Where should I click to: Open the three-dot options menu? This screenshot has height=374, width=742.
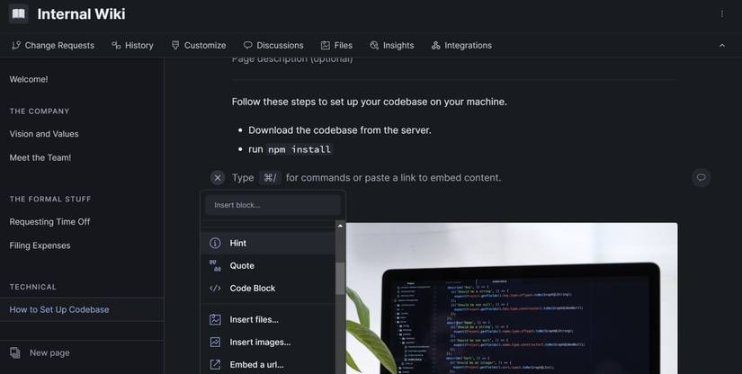tap(721, 13)
